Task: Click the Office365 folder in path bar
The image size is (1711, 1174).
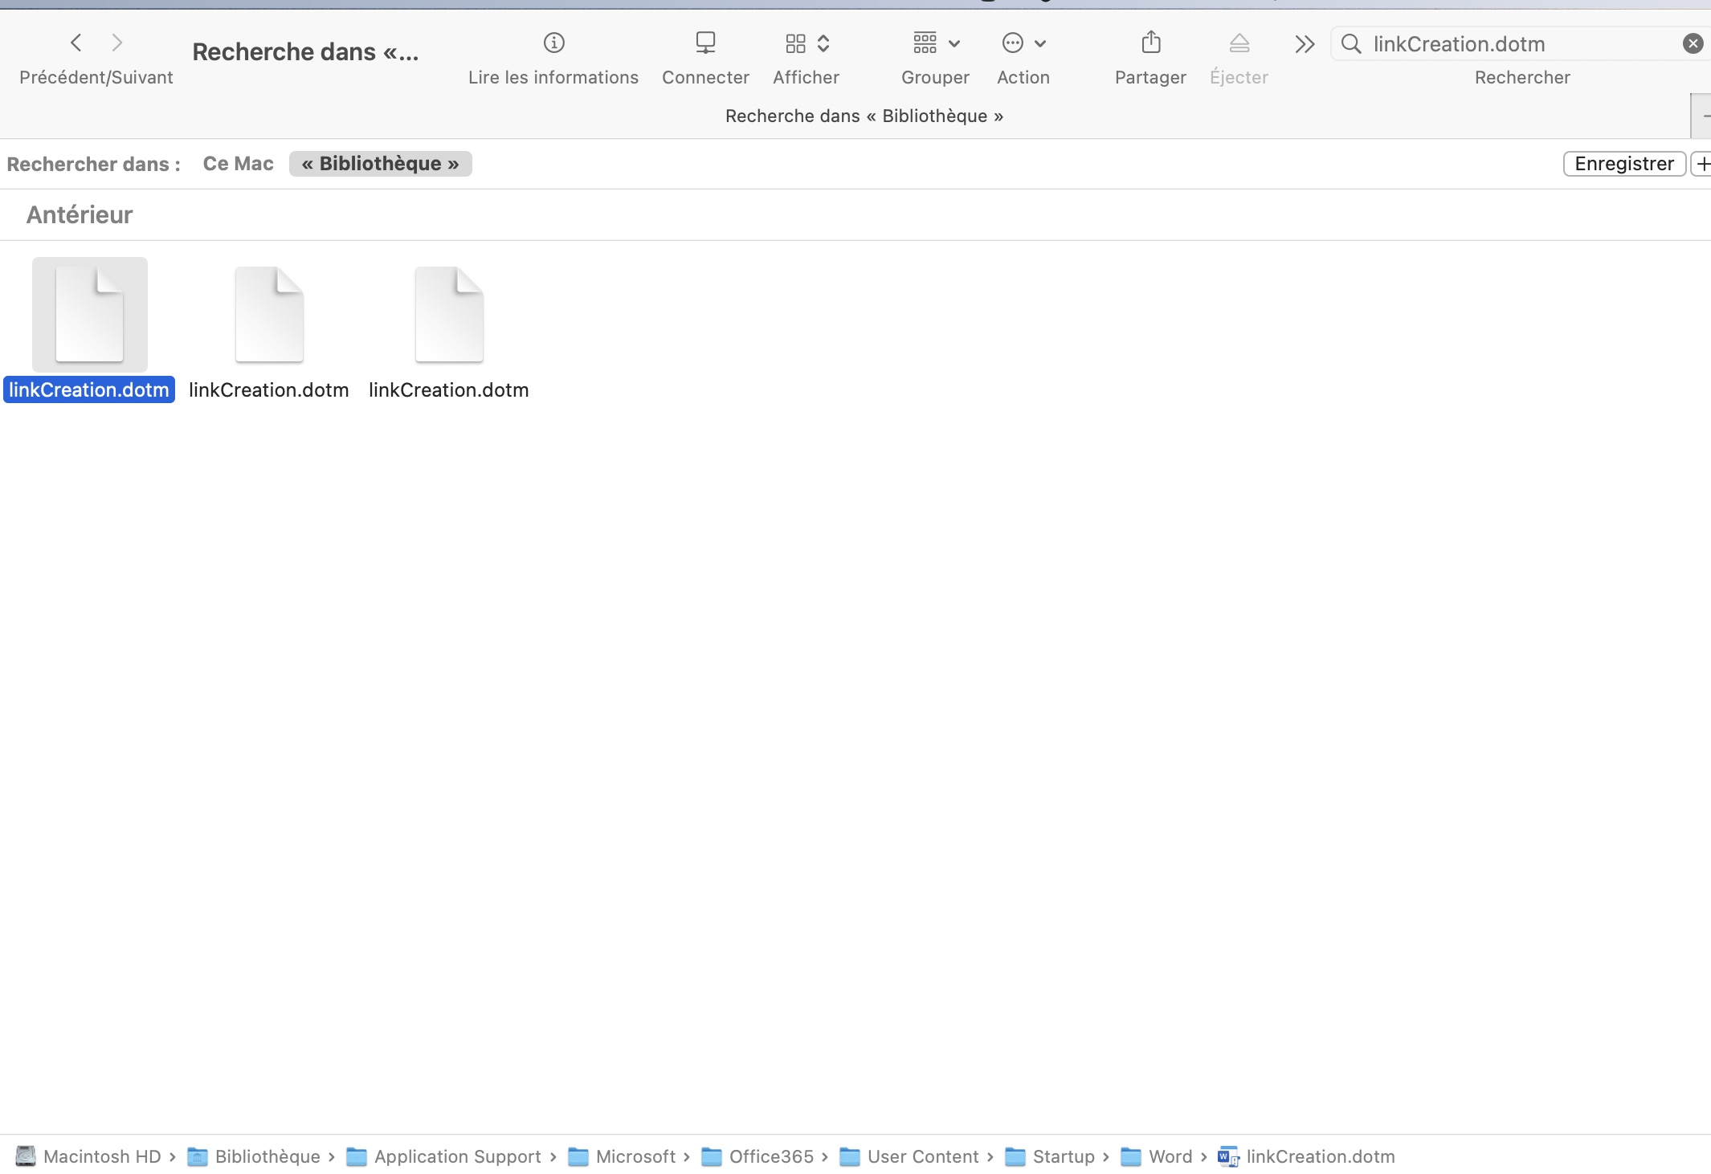Action: (770, 1156)
